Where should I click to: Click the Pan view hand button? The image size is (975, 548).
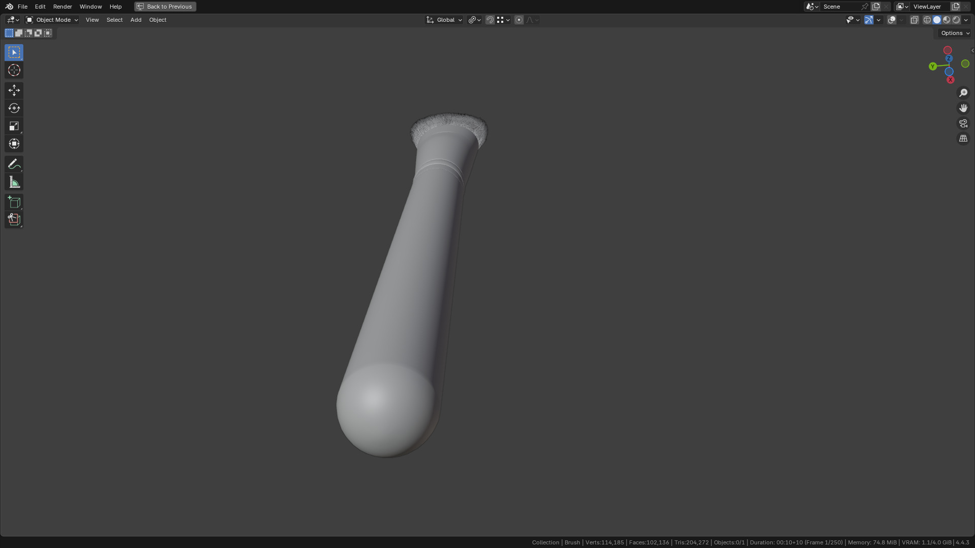pyautogui.click(x=963, y=108)
